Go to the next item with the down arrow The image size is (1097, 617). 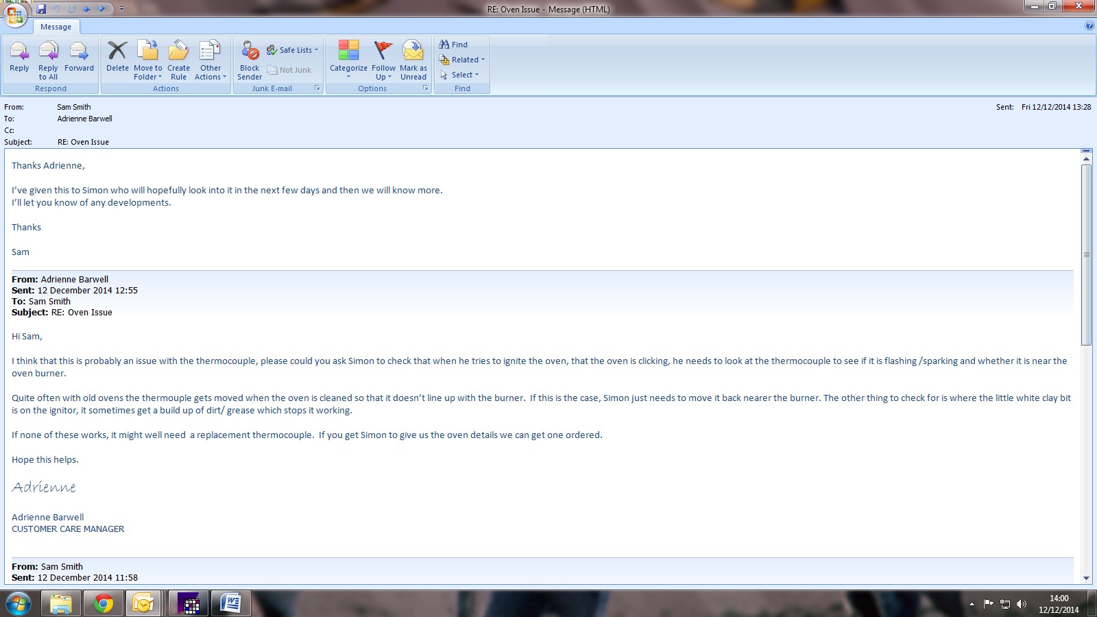(x=101, y=9)
